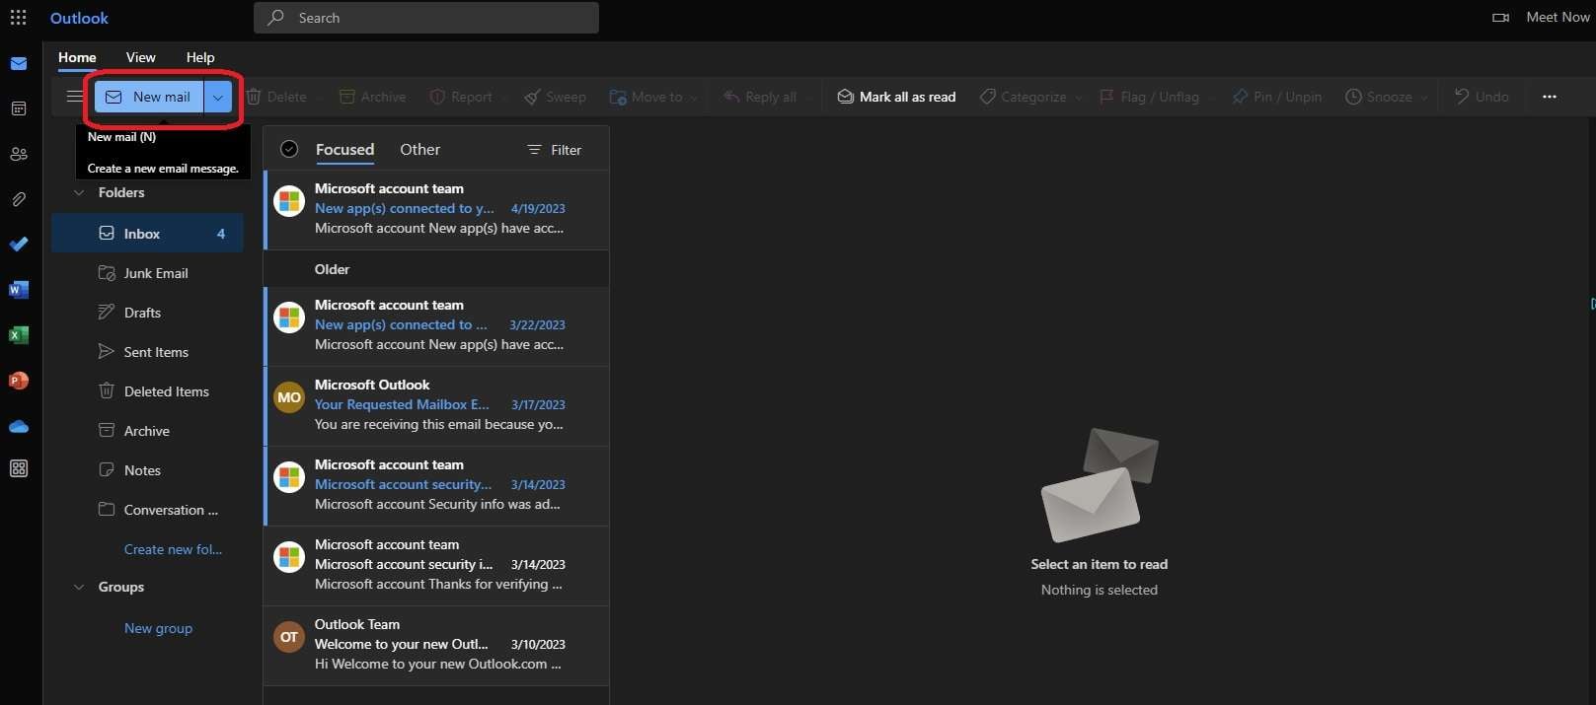1596x705 pixels.
Task: Switch to the Home ribbon tab
Action: pos(77,57)
